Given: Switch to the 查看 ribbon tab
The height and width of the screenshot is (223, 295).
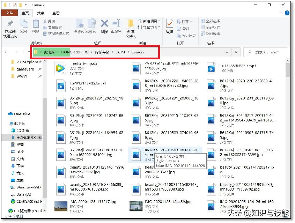Looking at the screenshot, I should pyautogui.click(x=56, y=13).
